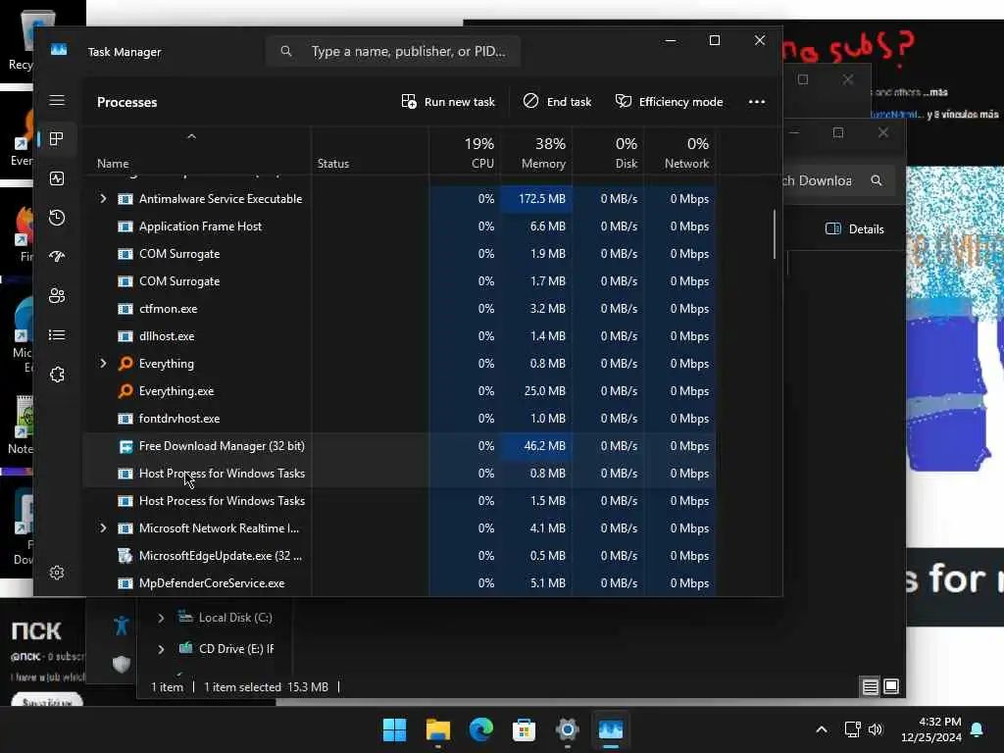Viewport: 1004px width, 753px height.
Task: Expand Local Disk (C:) in File Explorer
Action: point(161,618)
